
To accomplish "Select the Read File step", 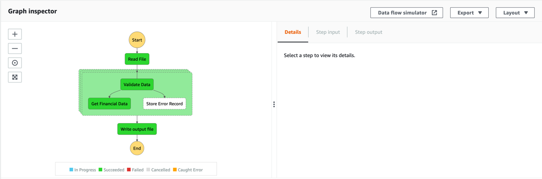I will pyautogui.click(x=137, y=59).
